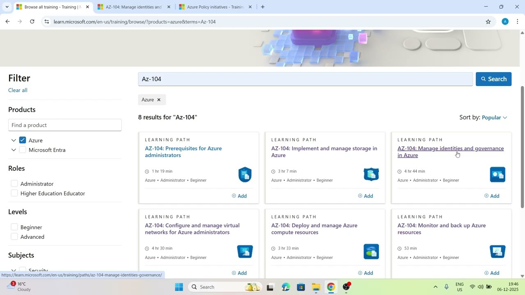Click the 8 results for Az-104 text
This screenshot has width=525, height=295.
pyautogui.click(x=168, y=117)
